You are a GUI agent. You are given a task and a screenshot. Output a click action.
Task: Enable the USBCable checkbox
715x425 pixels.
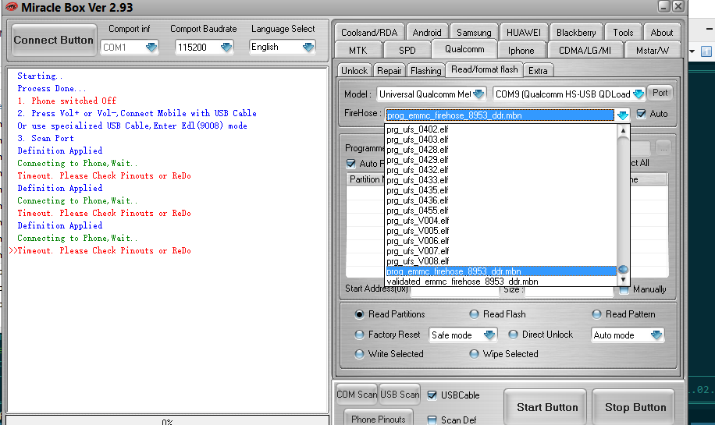(432, 395)
